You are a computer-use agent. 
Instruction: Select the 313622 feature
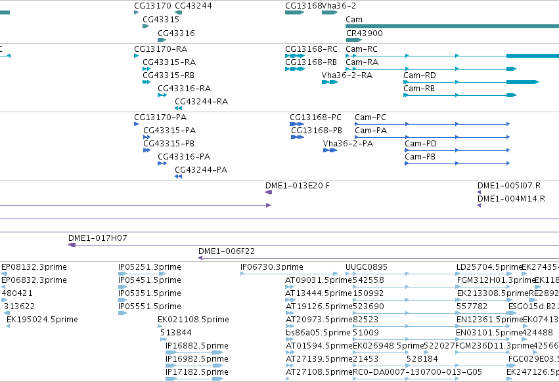(x=19, y=307)
